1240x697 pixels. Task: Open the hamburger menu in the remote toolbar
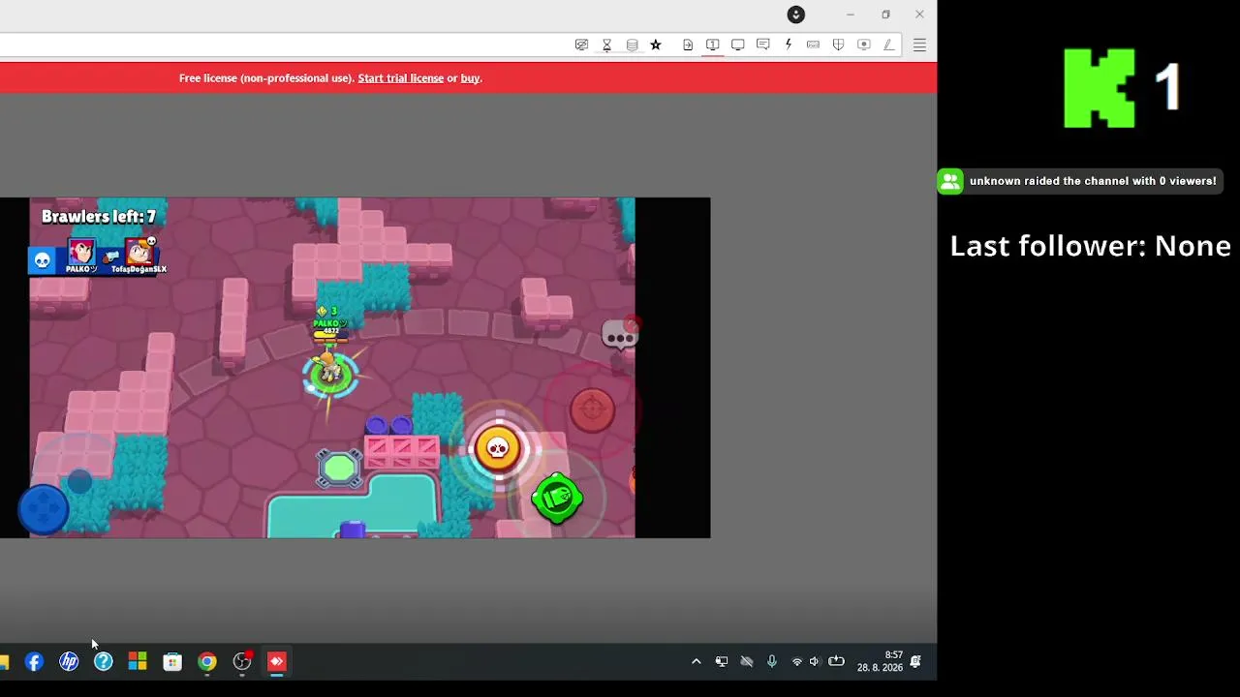coord(919,45)
